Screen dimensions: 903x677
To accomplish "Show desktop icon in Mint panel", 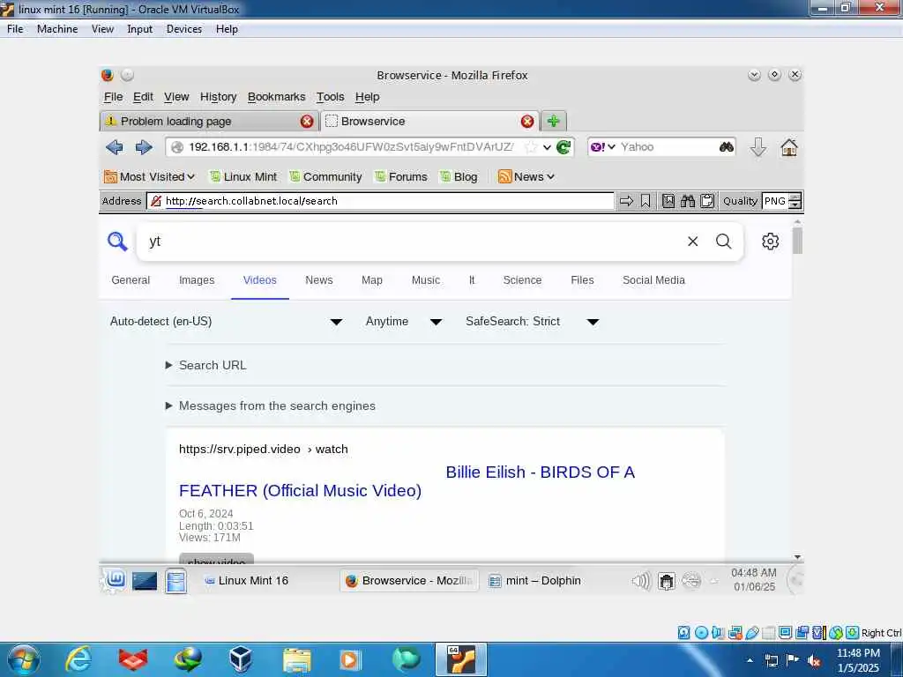I will [x=145, y=580].
